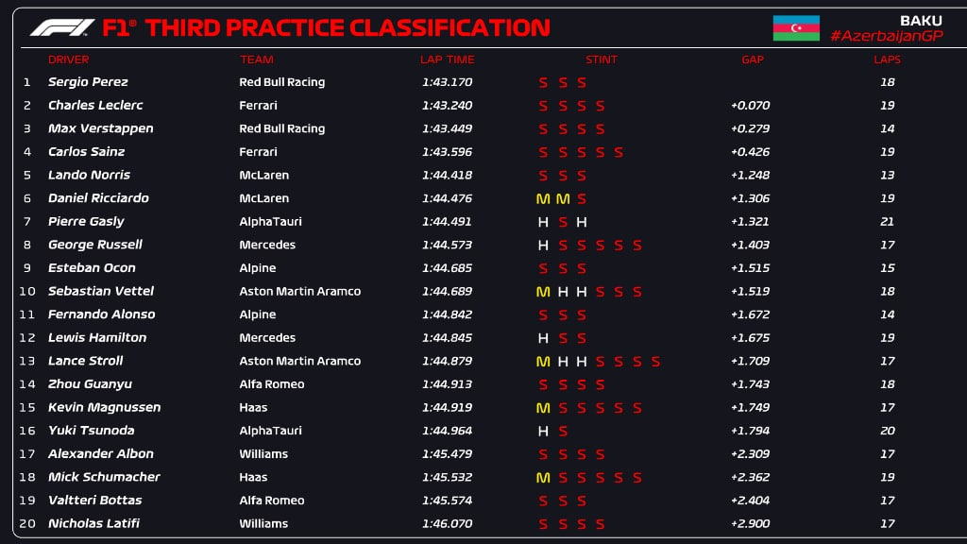Click the DRIVER column header
Viewport: 967px width, 544px height.
click(68, 59)
